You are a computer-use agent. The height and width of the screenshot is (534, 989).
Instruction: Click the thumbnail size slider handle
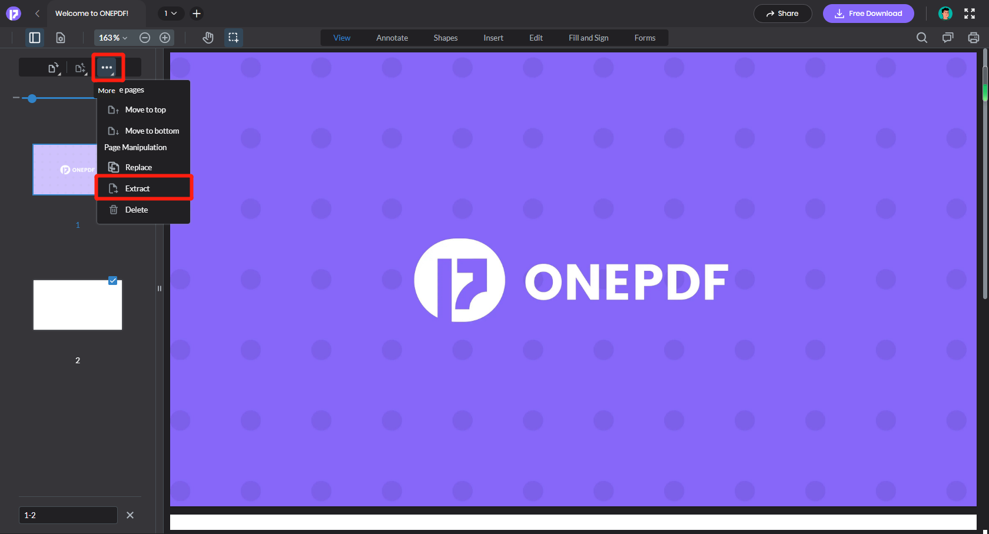(32, 98)
